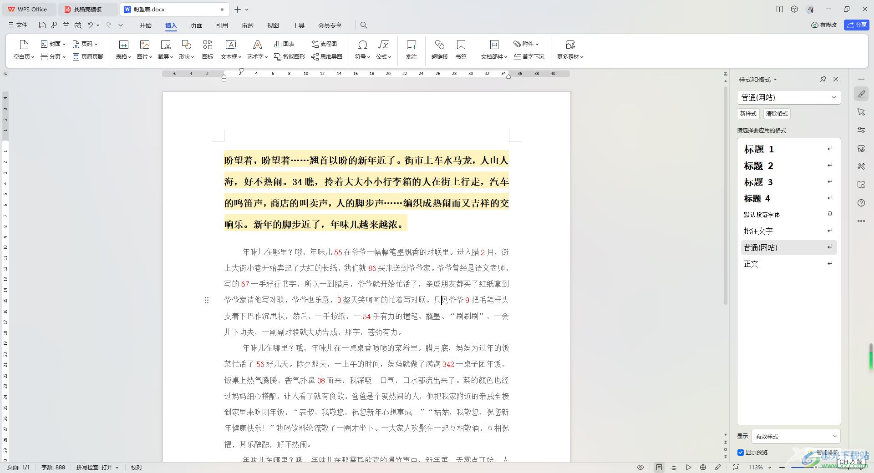The image size is (874, 473).
Task: Open Print Preview from quick access toolbar
Action: pos(78,25)
